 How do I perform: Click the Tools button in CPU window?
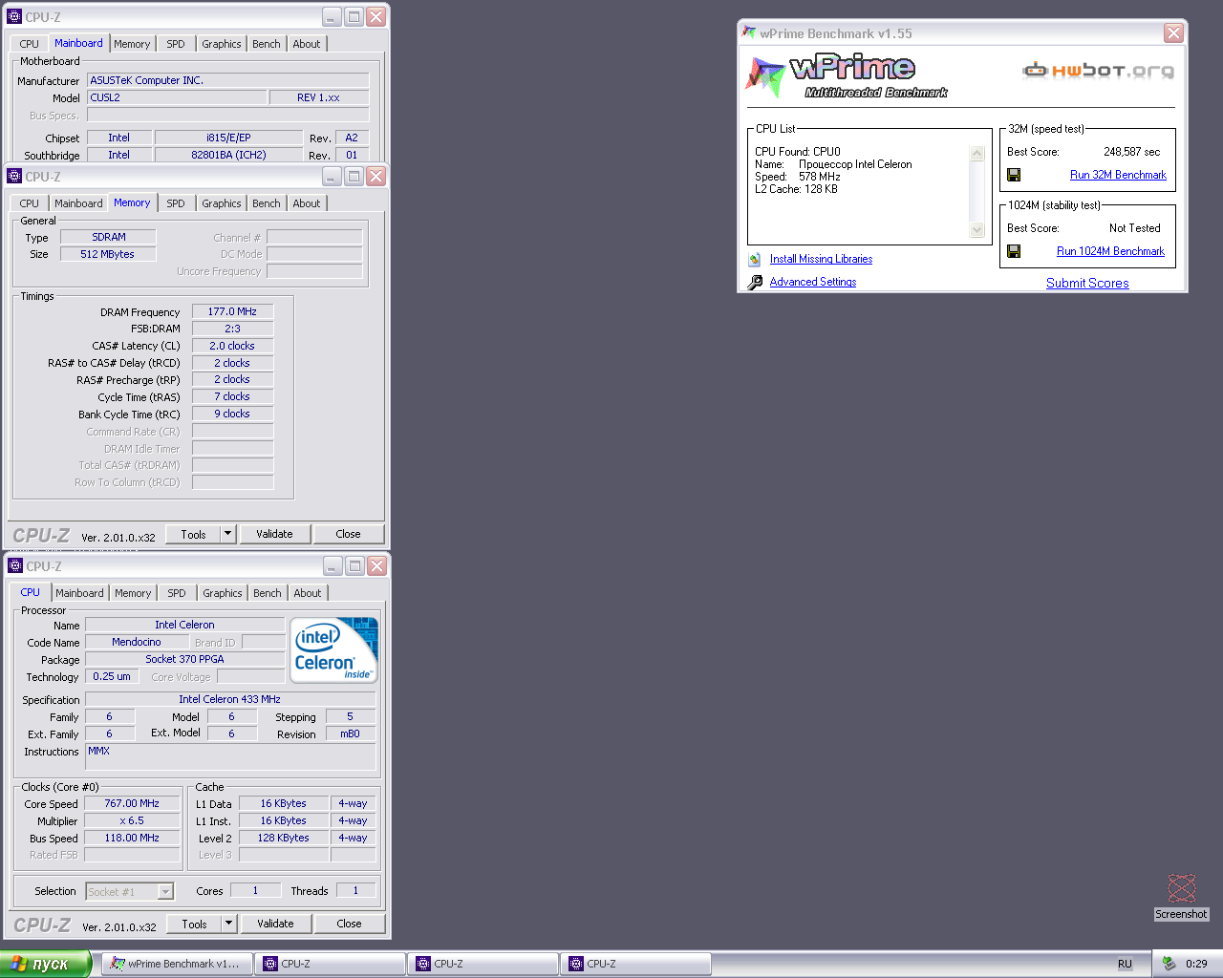195,924
